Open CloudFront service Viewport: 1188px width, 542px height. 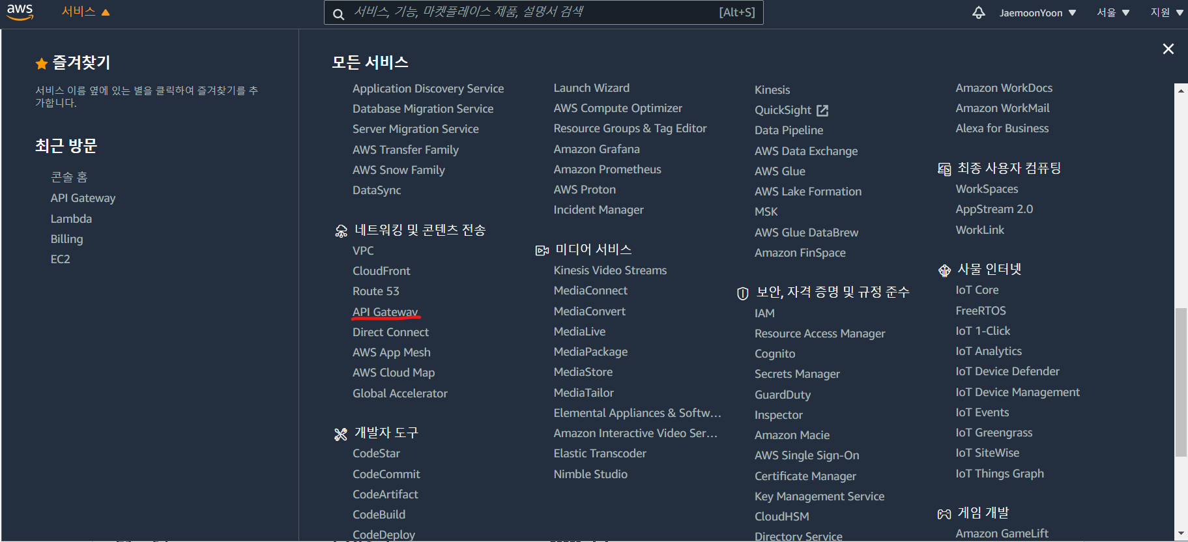[x=381, y=271]
